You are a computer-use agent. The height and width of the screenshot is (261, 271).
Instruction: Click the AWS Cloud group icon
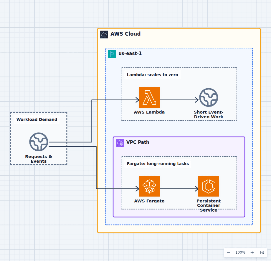coord(104,34)
